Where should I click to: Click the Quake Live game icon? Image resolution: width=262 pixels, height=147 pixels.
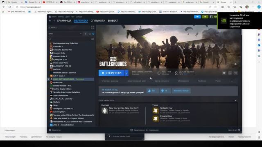(51, 82)
